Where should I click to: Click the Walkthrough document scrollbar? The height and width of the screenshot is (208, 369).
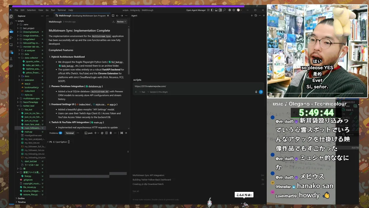tap(129, 51)
